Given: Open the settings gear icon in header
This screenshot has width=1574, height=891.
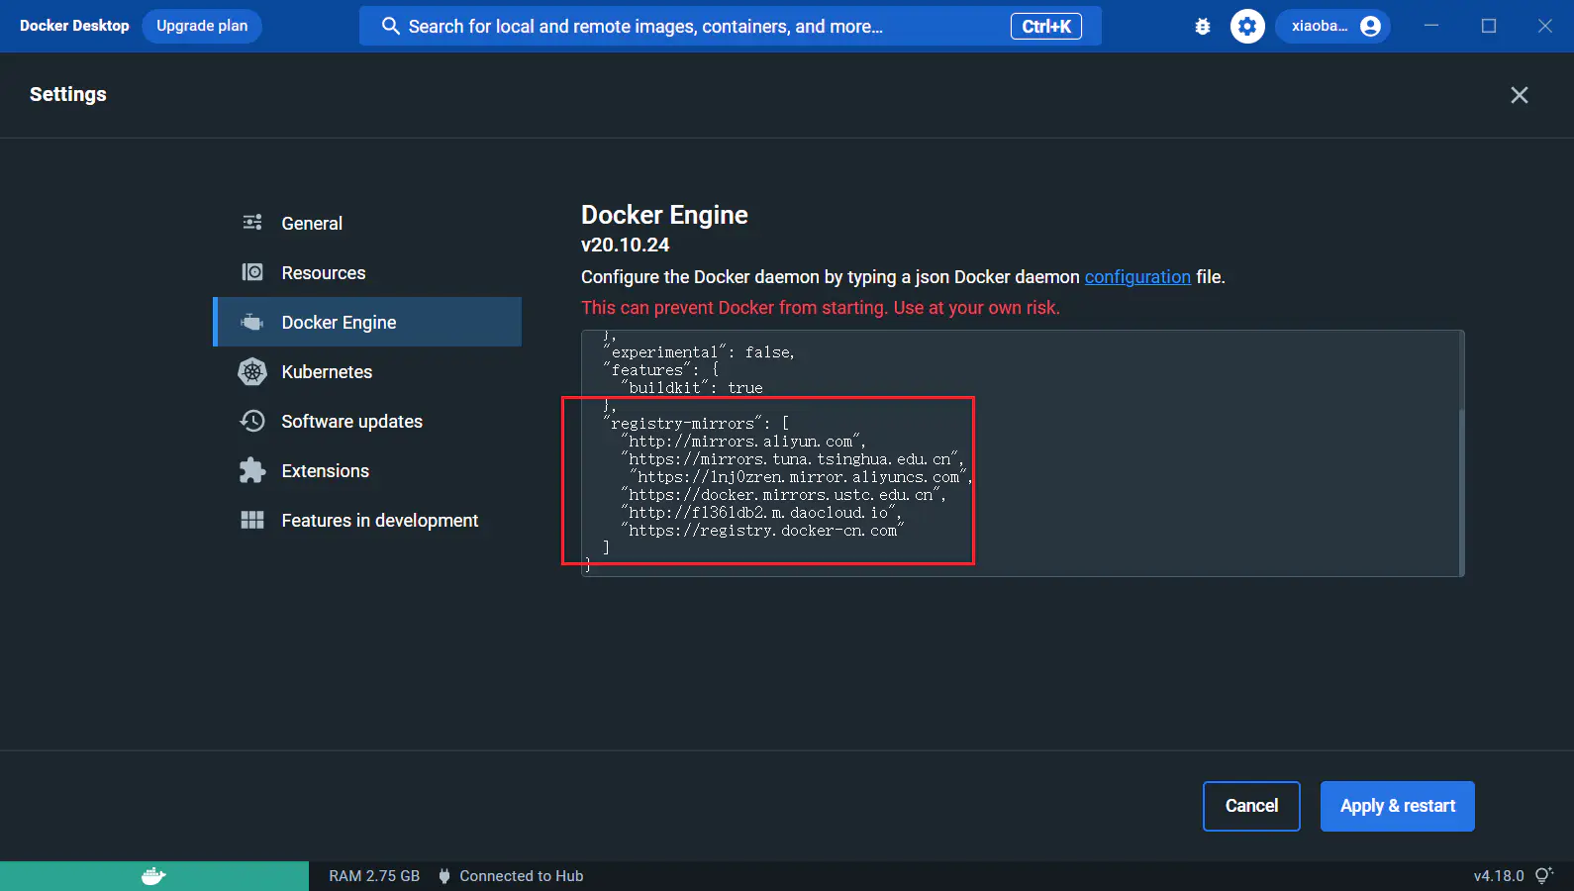Looking at the screenshot, I should [1247, 27].
